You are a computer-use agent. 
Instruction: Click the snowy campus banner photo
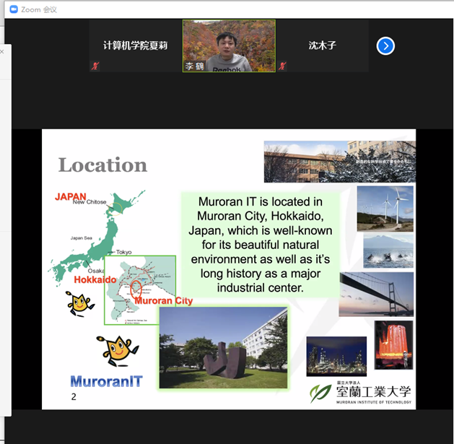[339, 162]
